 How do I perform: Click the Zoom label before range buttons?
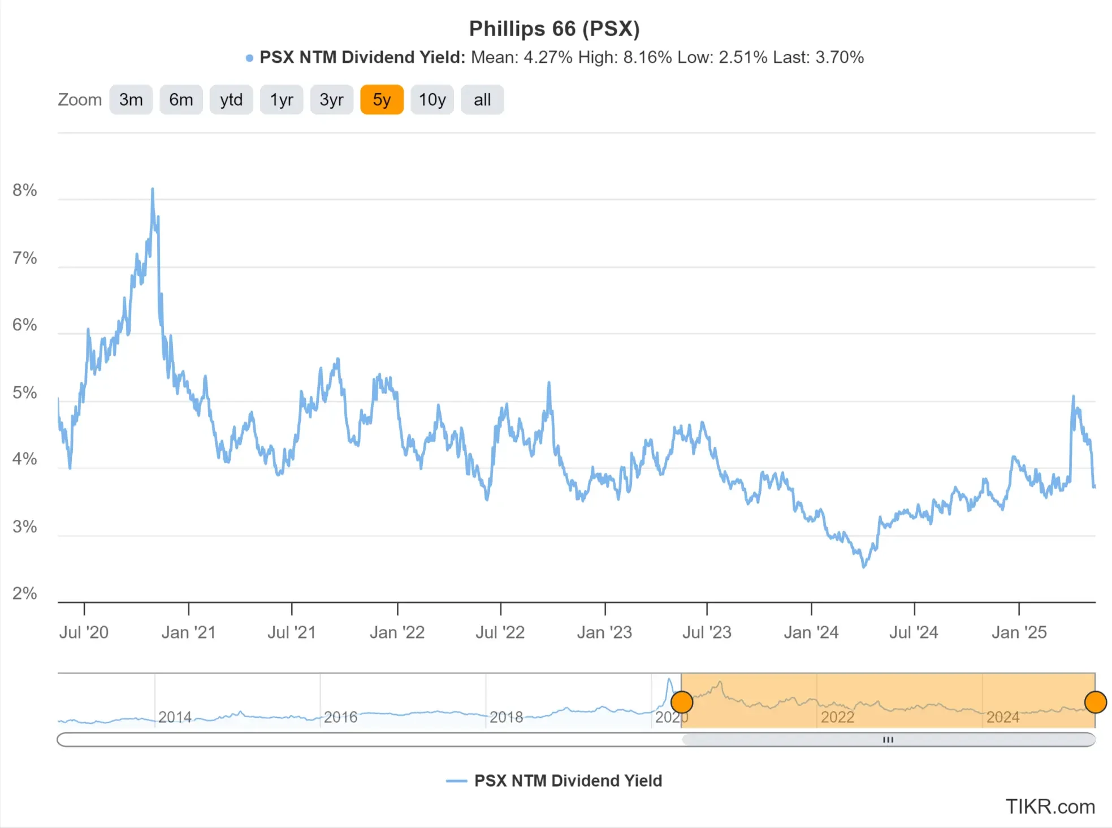pos(80,100)
